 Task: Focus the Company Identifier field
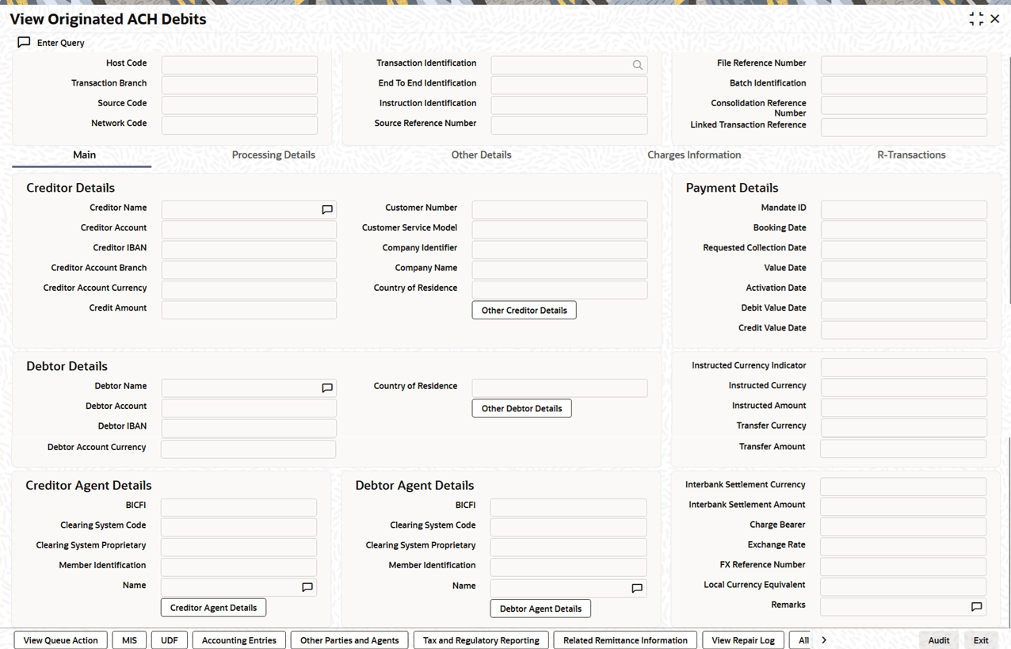tap(559, 250)
